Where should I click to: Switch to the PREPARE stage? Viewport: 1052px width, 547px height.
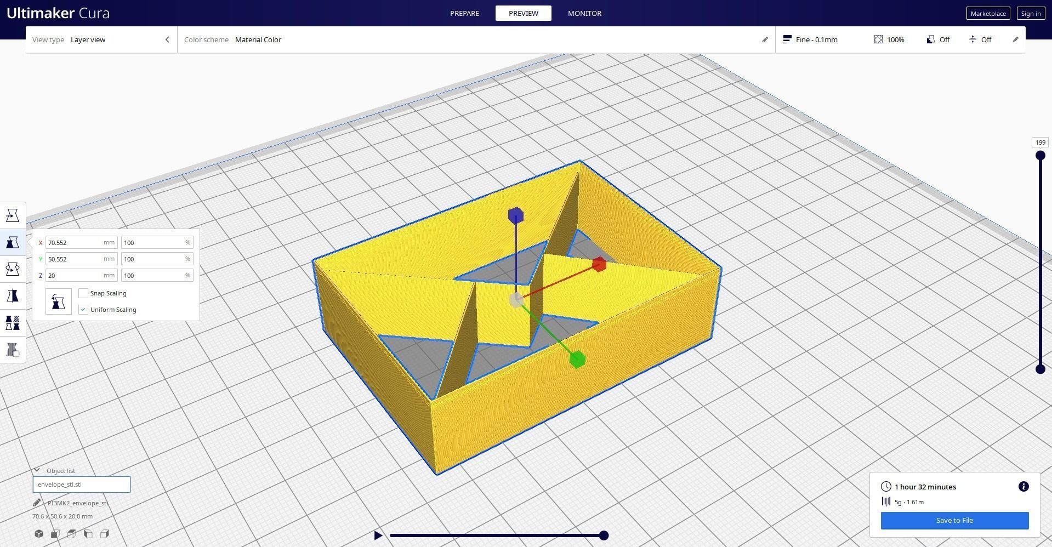[464, 13]
